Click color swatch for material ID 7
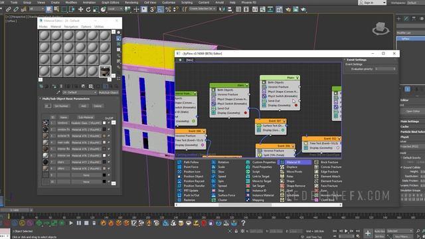 pos(104,162)
